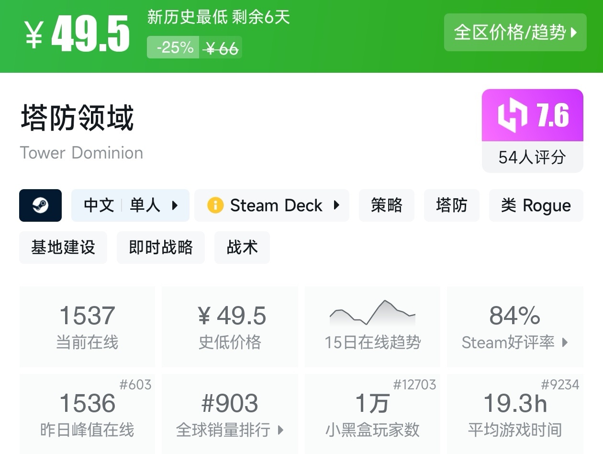The width and height of the screenshot is (603, 454).
Task: Click the 54人评分 rating count
Action: [532, 158]
